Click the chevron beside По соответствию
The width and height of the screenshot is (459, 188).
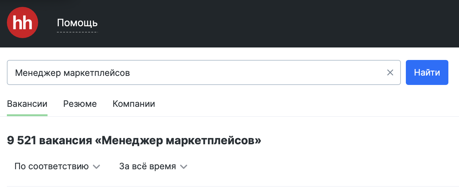pyautogui.click(x=97, y=167)
